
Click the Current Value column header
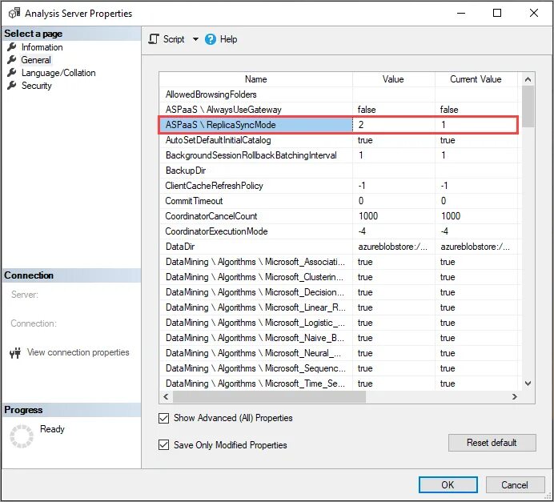pos(476,79)
